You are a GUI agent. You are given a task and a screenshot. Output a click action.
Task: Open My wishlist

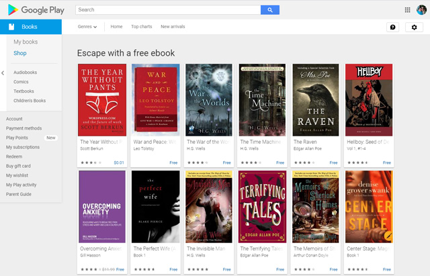17,175
